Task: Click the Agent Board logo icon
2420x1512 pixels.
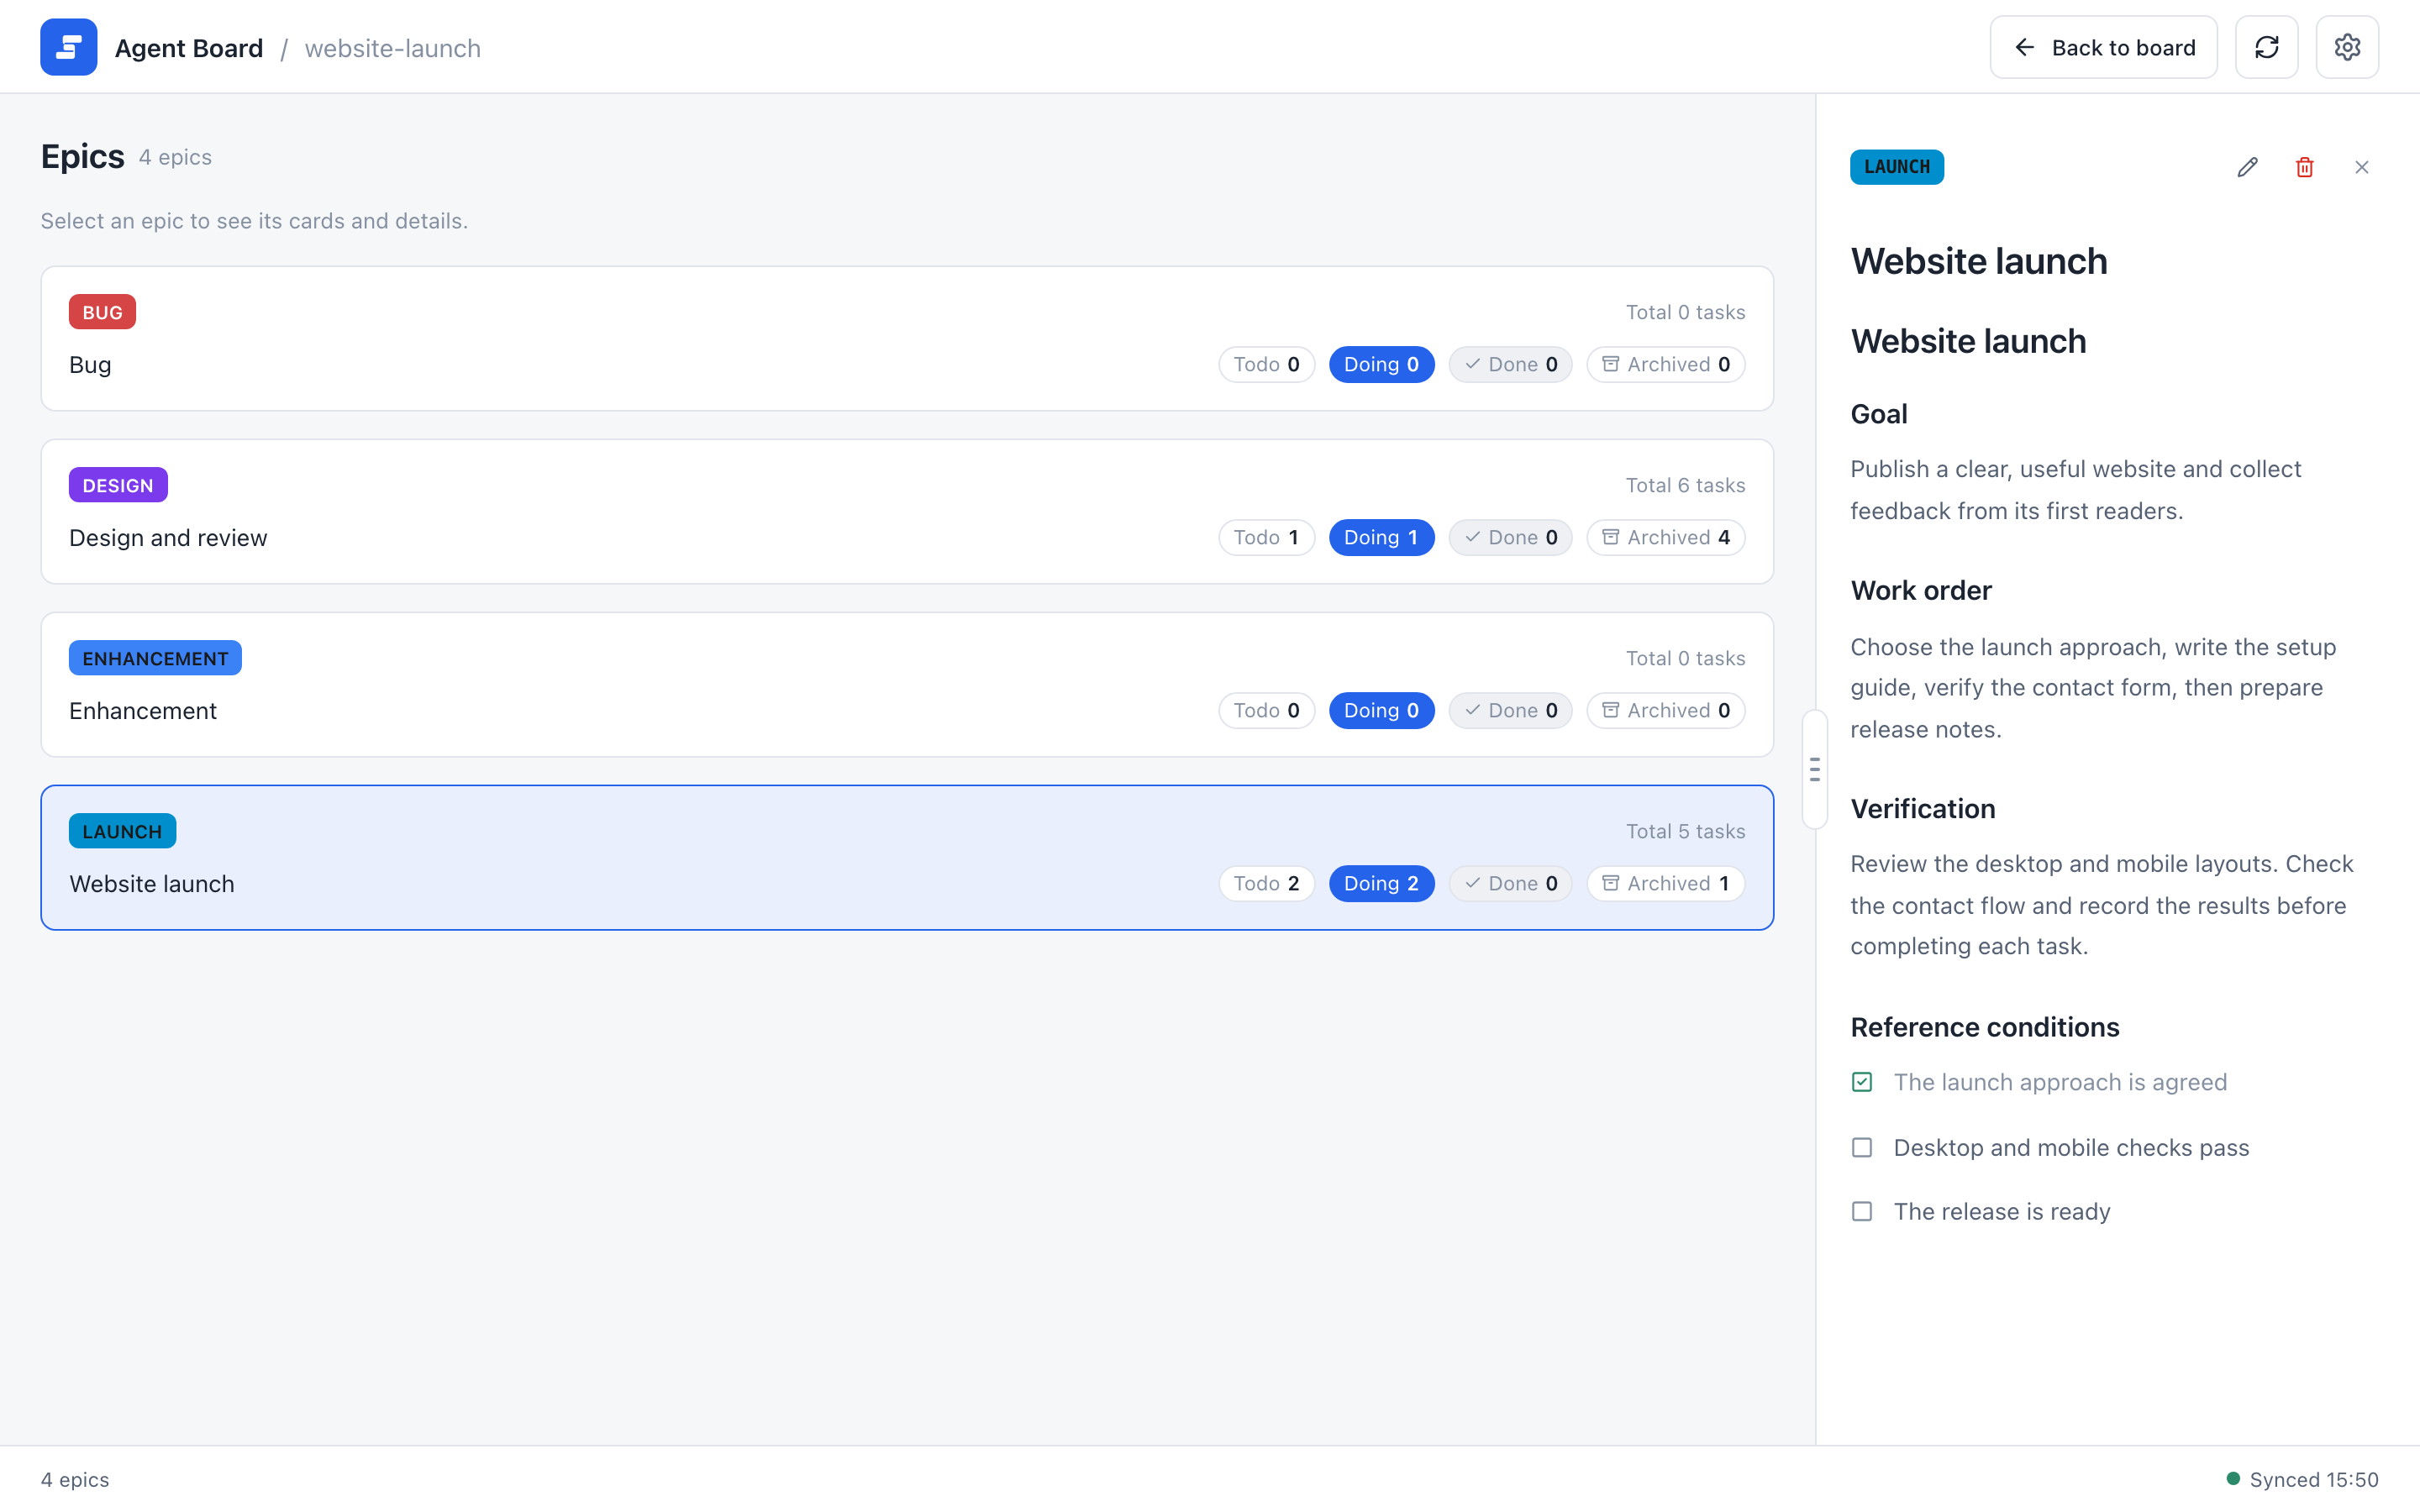Action: click(68, 47)
